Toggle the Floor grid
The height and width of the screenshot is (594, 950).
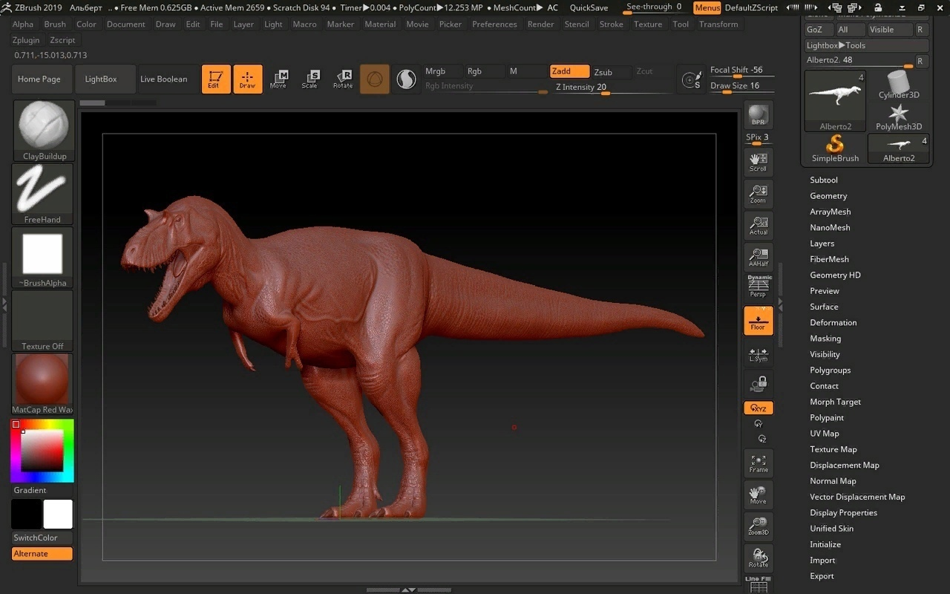click(x=759, y=321)
